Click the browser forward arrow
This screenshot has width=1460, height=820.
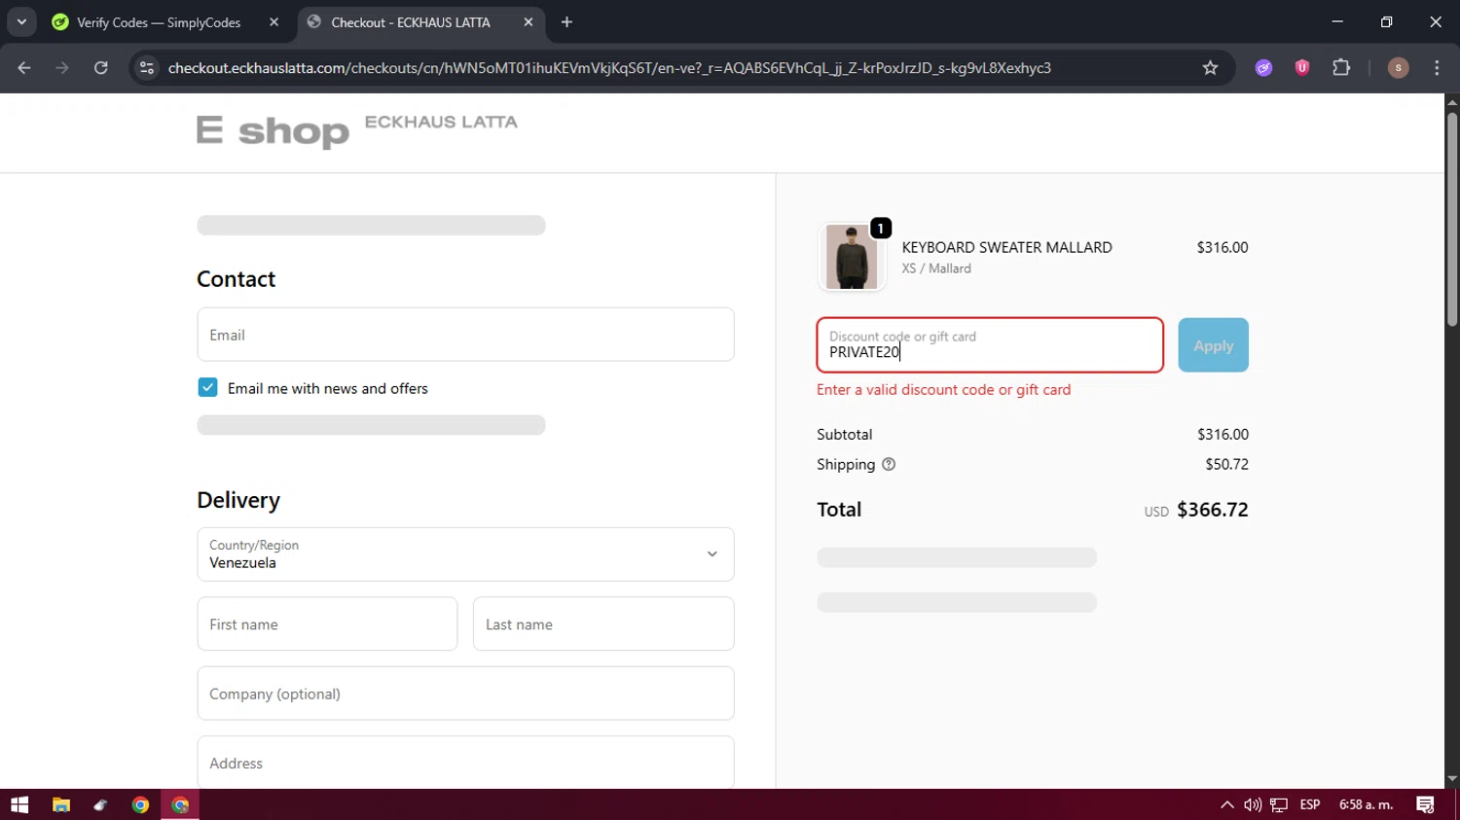coord(62,68)
